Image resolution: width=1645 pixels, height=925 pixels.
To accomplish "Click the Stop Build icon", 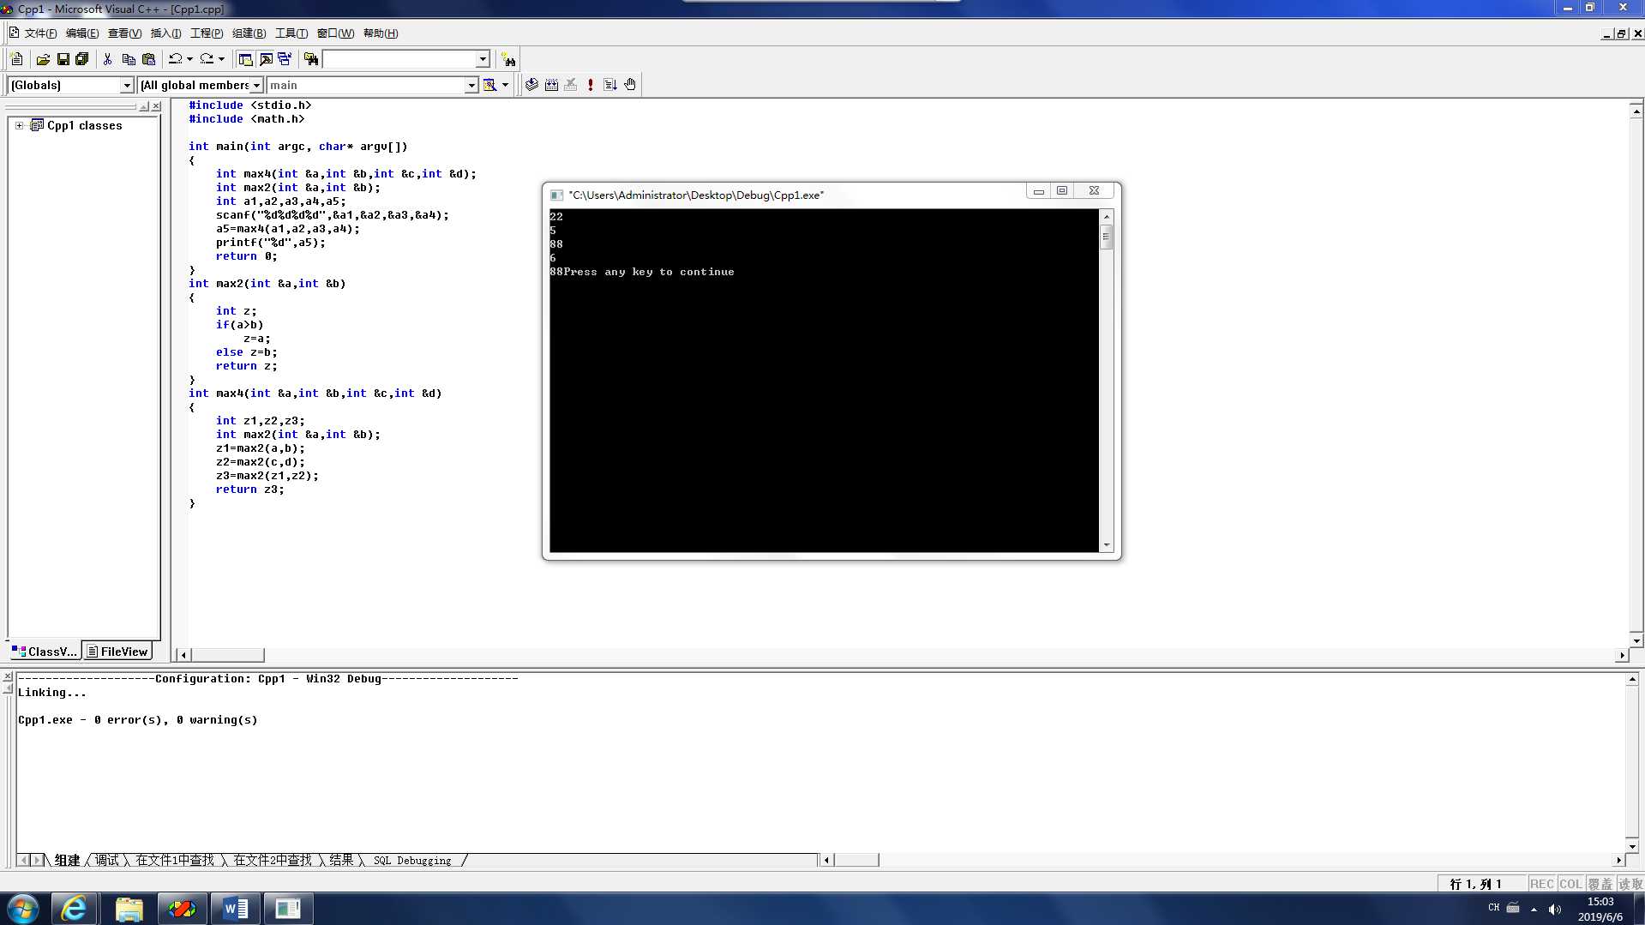I will 571,85.
